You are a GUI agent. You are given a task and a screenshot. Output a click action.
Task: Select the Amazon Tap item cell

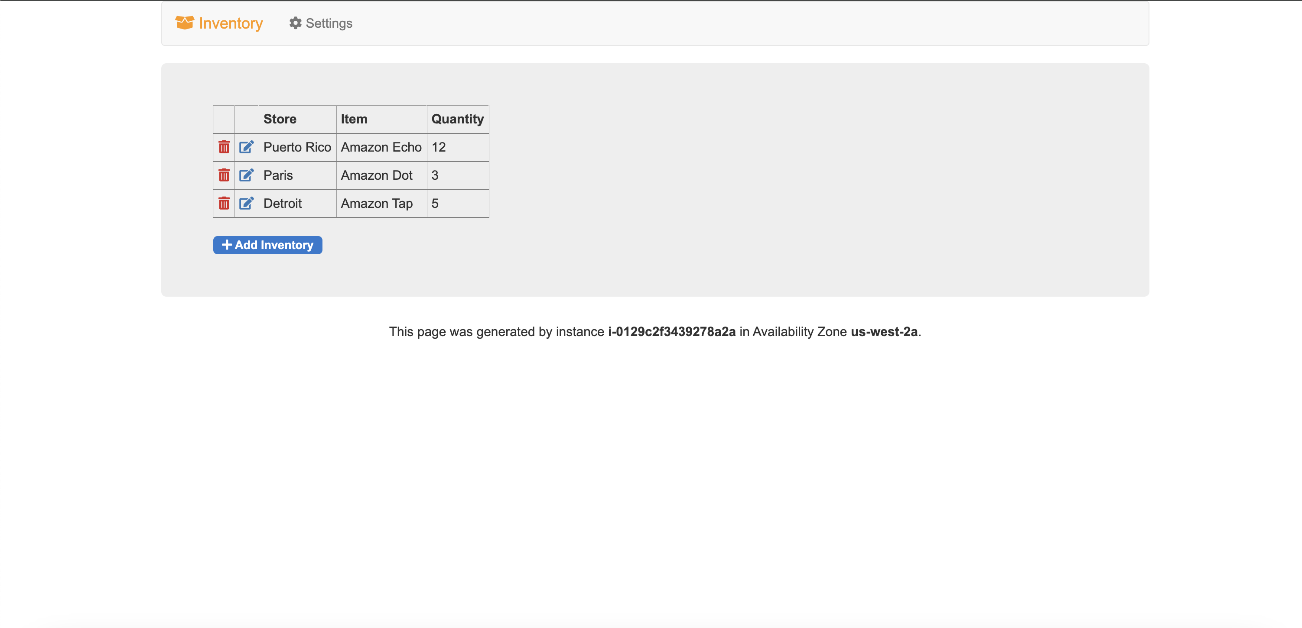pyautogui.click(x=381, y=204)
